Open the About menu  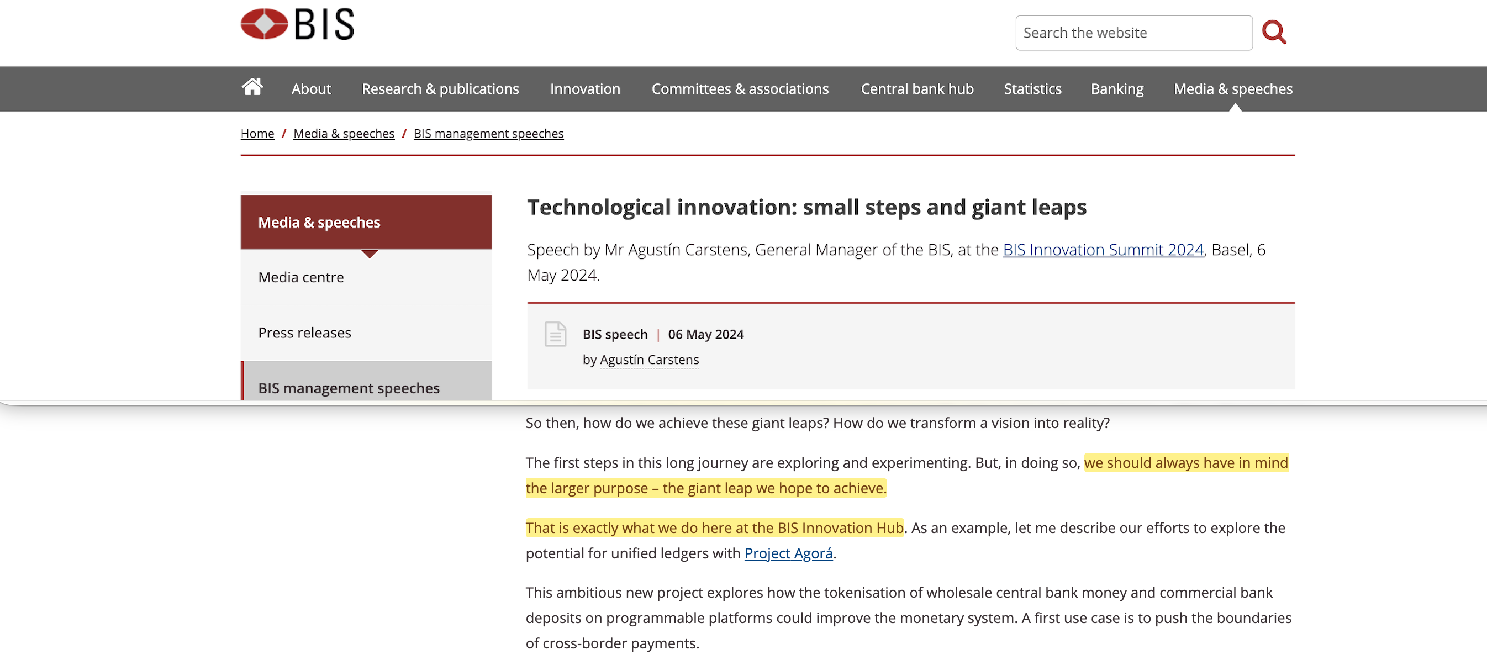click(x=310, y=89)
